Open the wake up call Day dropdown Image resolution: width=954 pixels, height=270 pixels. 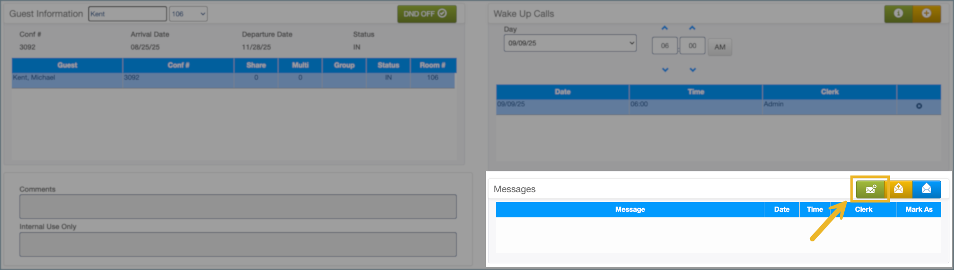(570, 43)
